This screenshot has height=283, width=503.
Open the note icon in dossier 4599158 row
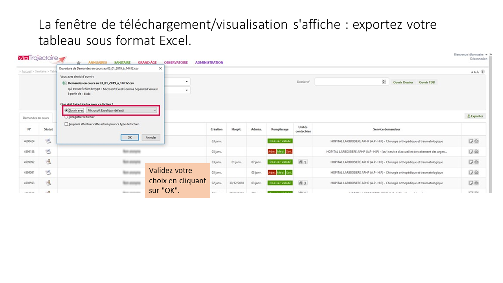pos(471,151)
